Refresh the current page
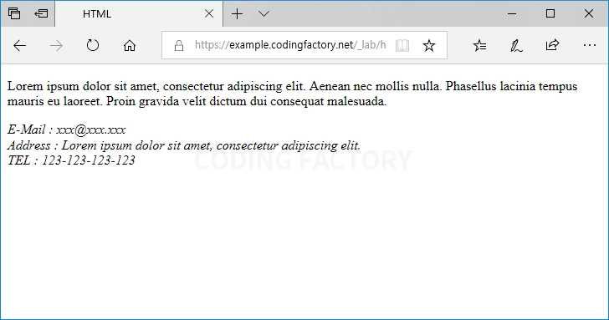The width and height of the screenshot is (609, 320). (92, 45)
